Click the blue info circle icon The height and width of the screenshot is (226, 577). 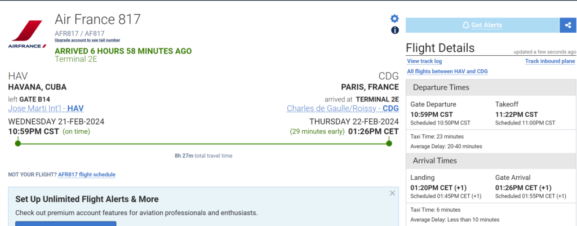(x=394, y=30)
